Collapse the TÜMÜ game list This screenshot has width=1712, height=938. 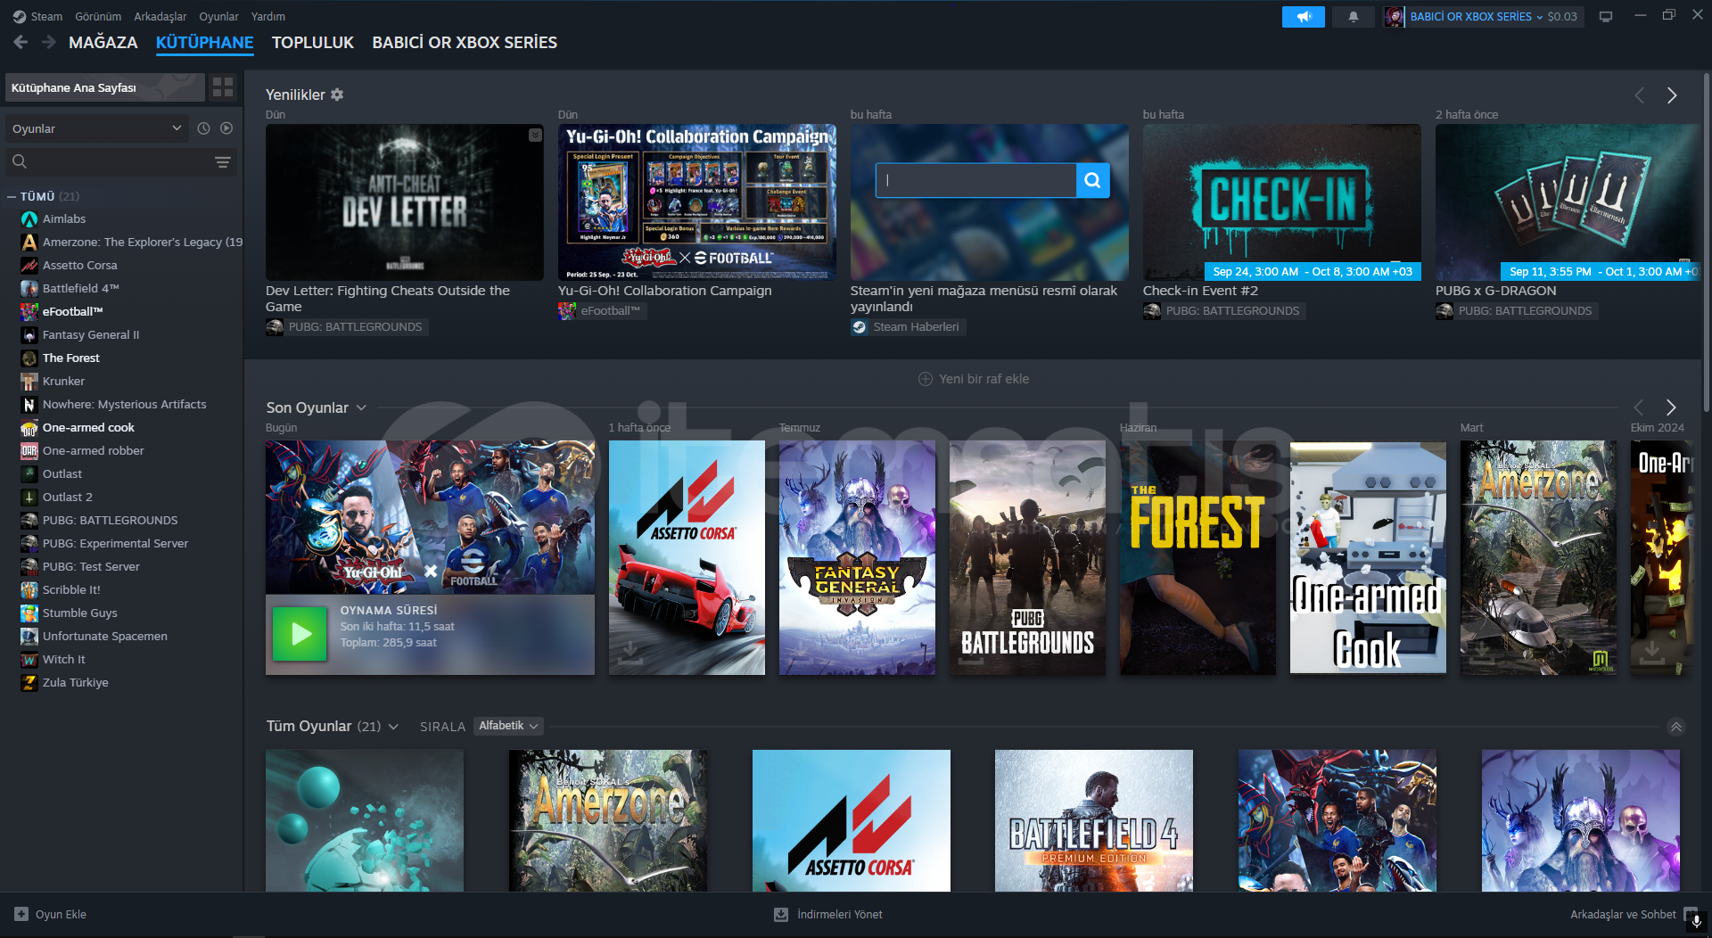12,196
